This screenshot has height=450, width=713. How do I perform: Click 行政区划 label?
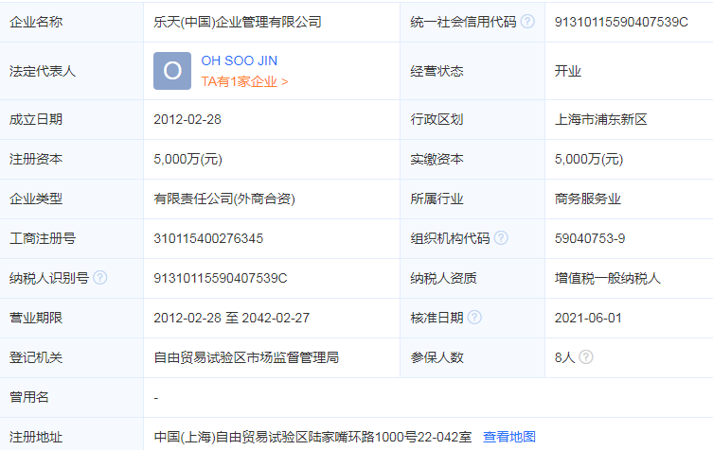(437, 119)
